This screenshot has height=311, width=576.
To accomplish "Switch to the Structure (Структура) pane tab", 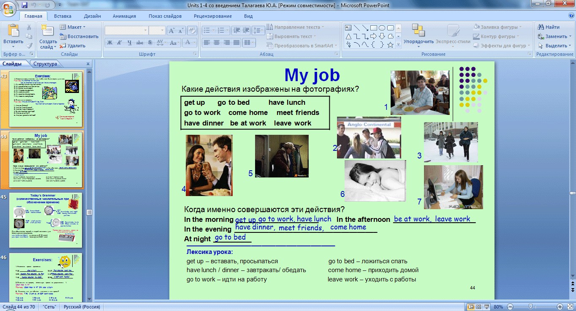I will tap(45, 64).
